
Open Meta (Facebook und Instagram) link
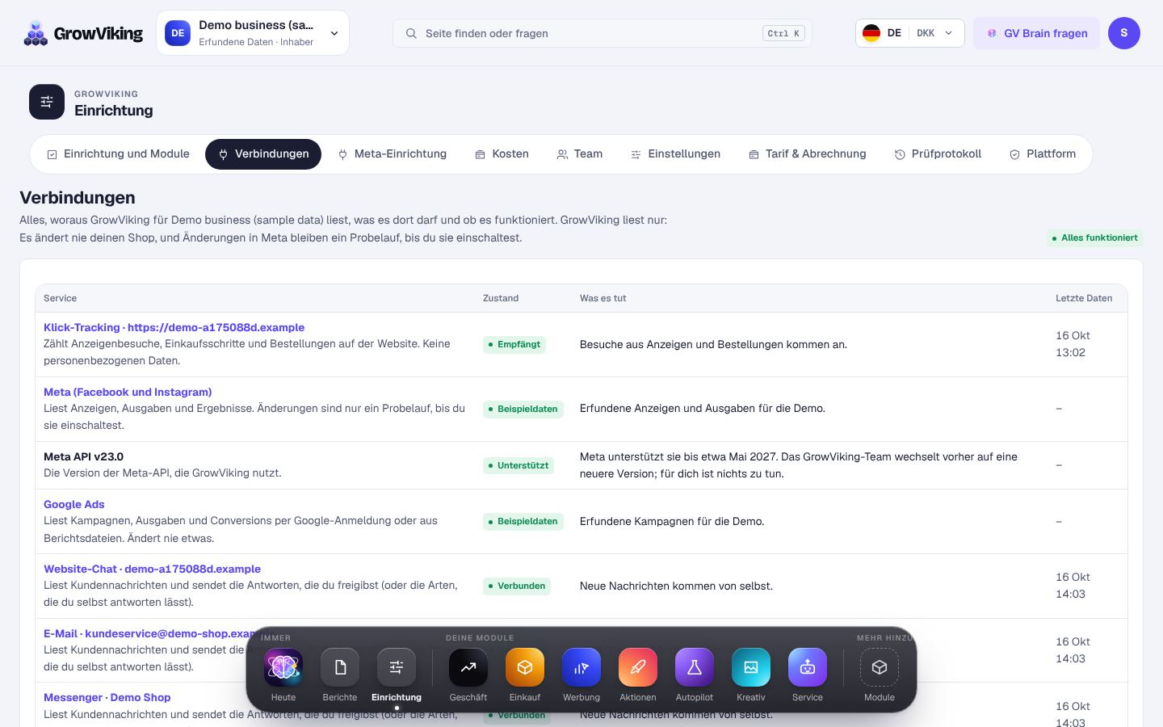tap(128, 392)
